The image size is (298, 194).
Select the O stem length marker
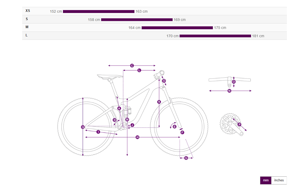234,82
